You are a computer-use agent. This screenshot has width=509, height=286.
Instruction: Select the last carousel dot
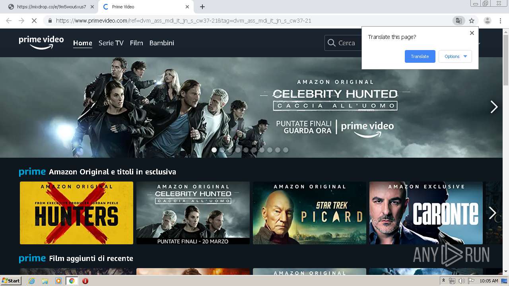tap(286, 150)
